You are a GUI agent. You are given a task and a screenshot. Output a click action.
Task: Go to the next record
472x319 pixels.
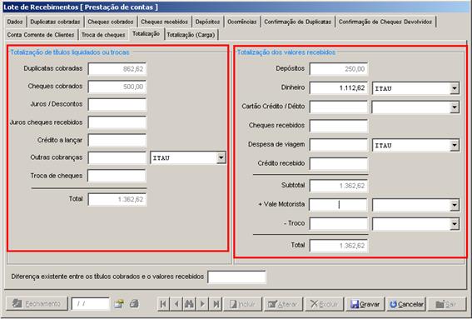[202, 304]
